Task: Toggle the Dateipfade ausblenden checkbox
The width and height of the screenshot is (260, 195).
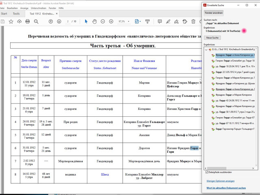Action: click(x=207, y=172)
